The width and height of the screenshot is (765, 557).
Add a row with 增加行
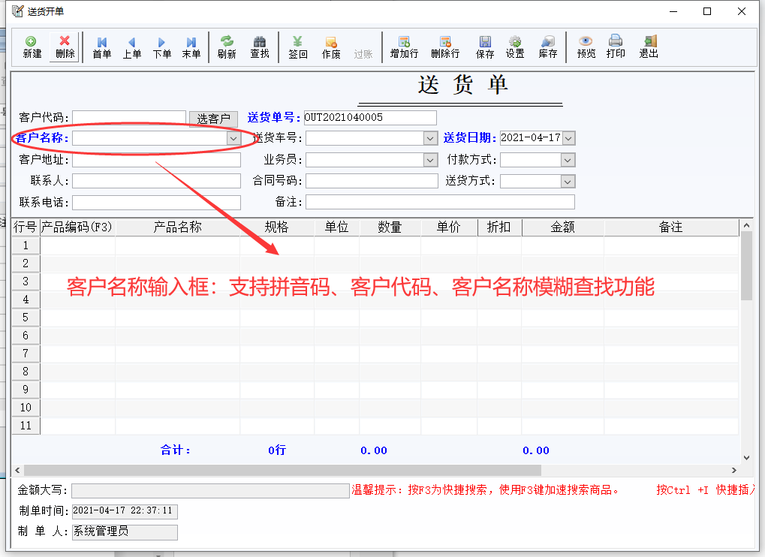click(404, 47)
